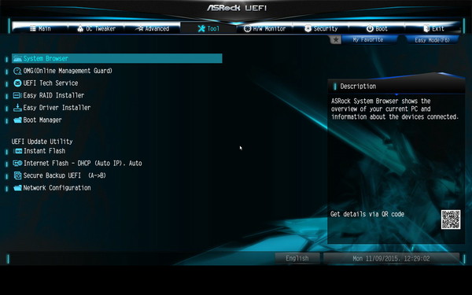Viewport: 472px width, 295px height.
Task: Click the QR code image
Action: coord(451,219)
